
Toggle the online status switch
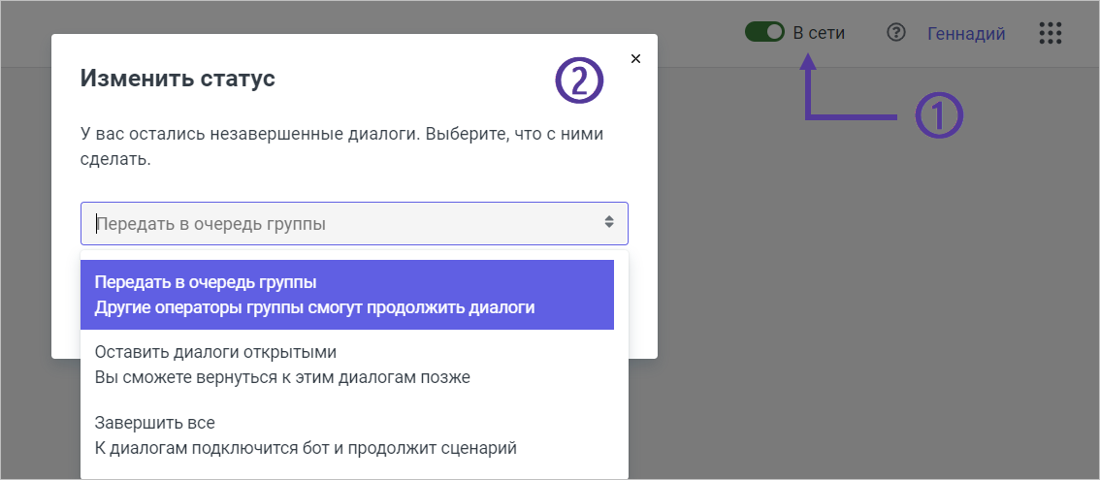point(764,32)
